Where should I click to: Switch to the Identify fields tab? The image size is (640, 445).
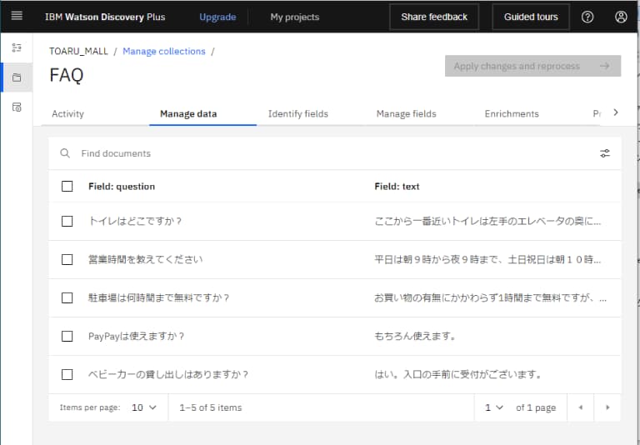tap(297, 114)
